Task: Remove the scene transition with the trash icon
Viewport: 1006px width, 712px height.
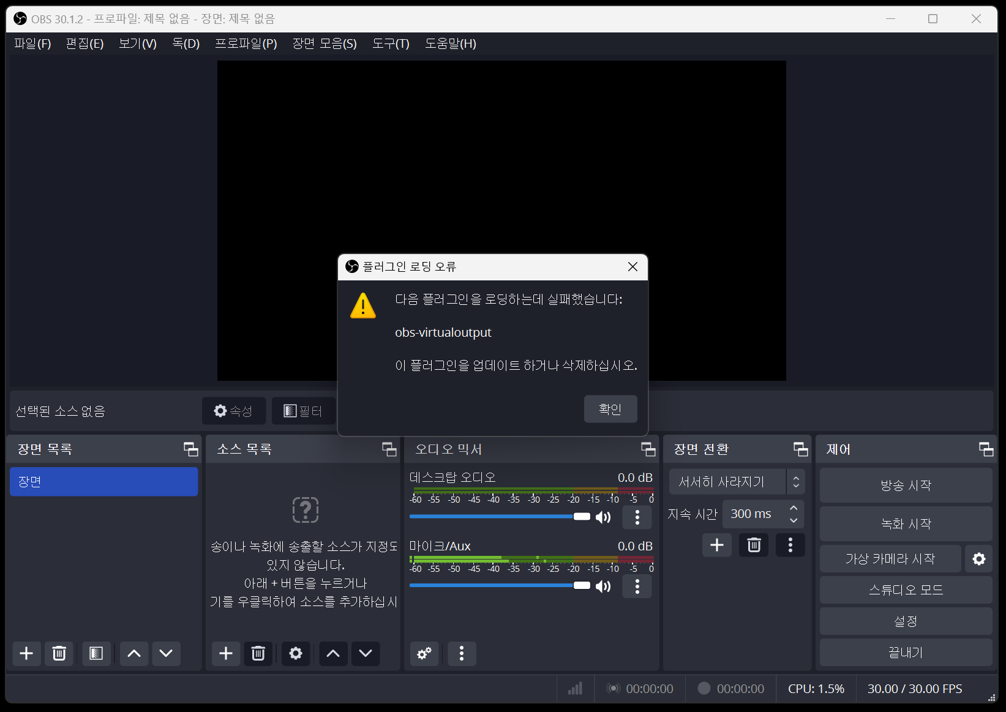Action: (754, 545)
